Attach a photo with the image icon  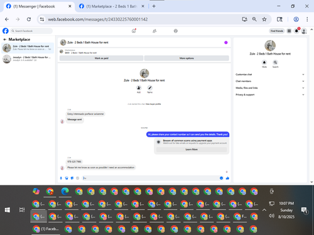coord(67,178)
